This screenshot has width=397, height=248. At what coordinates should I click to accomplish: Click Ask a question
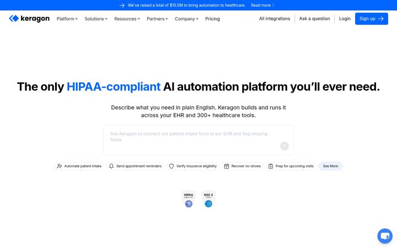click(x=314, y=19)
